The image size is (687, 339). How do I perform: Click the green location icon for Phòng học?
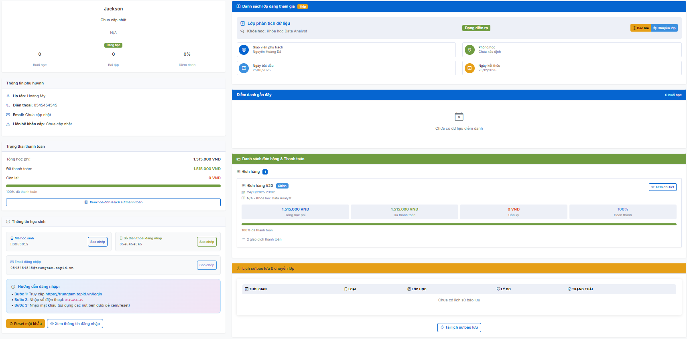point(470,50)
